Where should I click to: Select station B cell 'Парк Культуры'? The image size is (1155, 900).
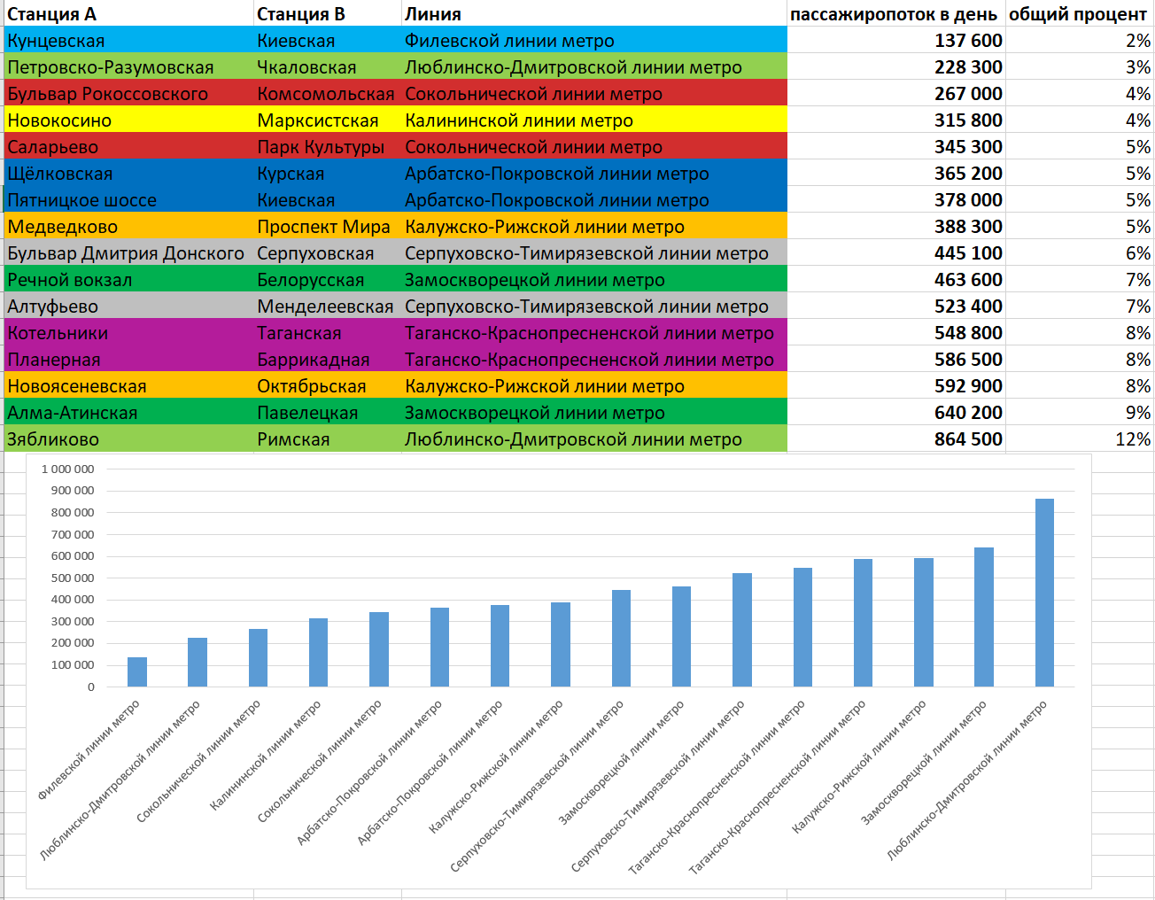[327, 146]
